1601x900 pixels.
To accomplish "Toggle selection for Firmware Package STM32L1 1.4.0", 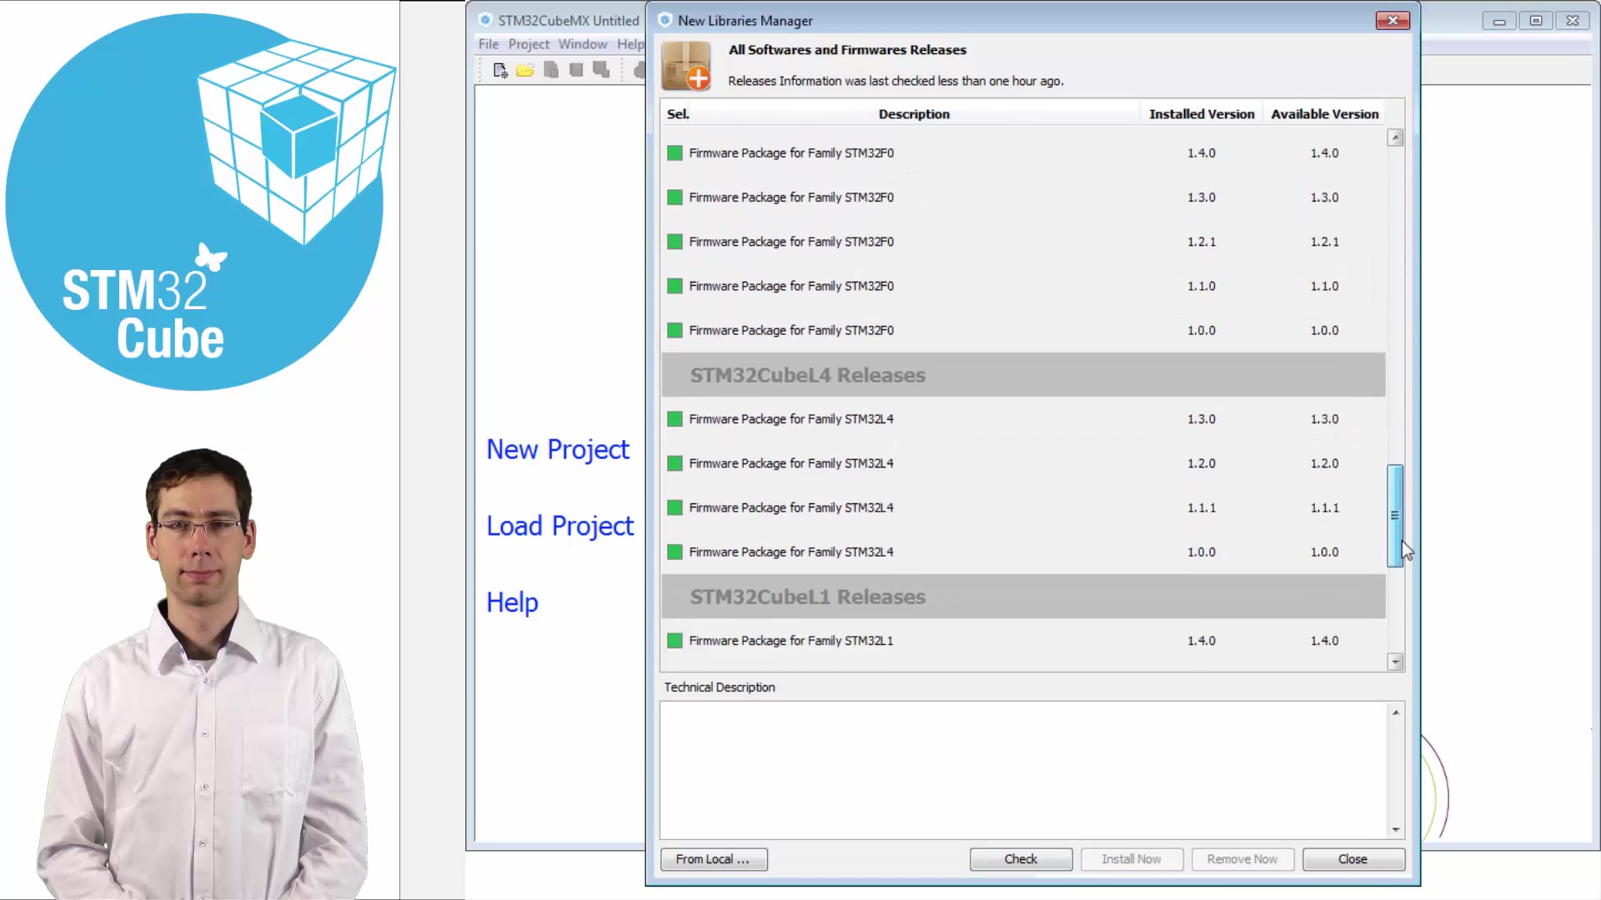I will pyautogui.click(x=674, y=639).
